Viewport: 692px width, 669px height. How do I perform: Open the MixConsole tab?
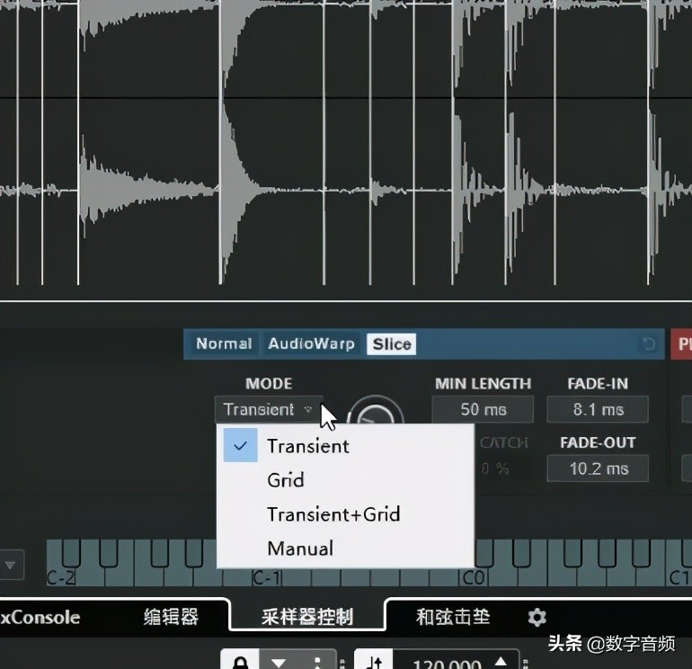(40, 618)
